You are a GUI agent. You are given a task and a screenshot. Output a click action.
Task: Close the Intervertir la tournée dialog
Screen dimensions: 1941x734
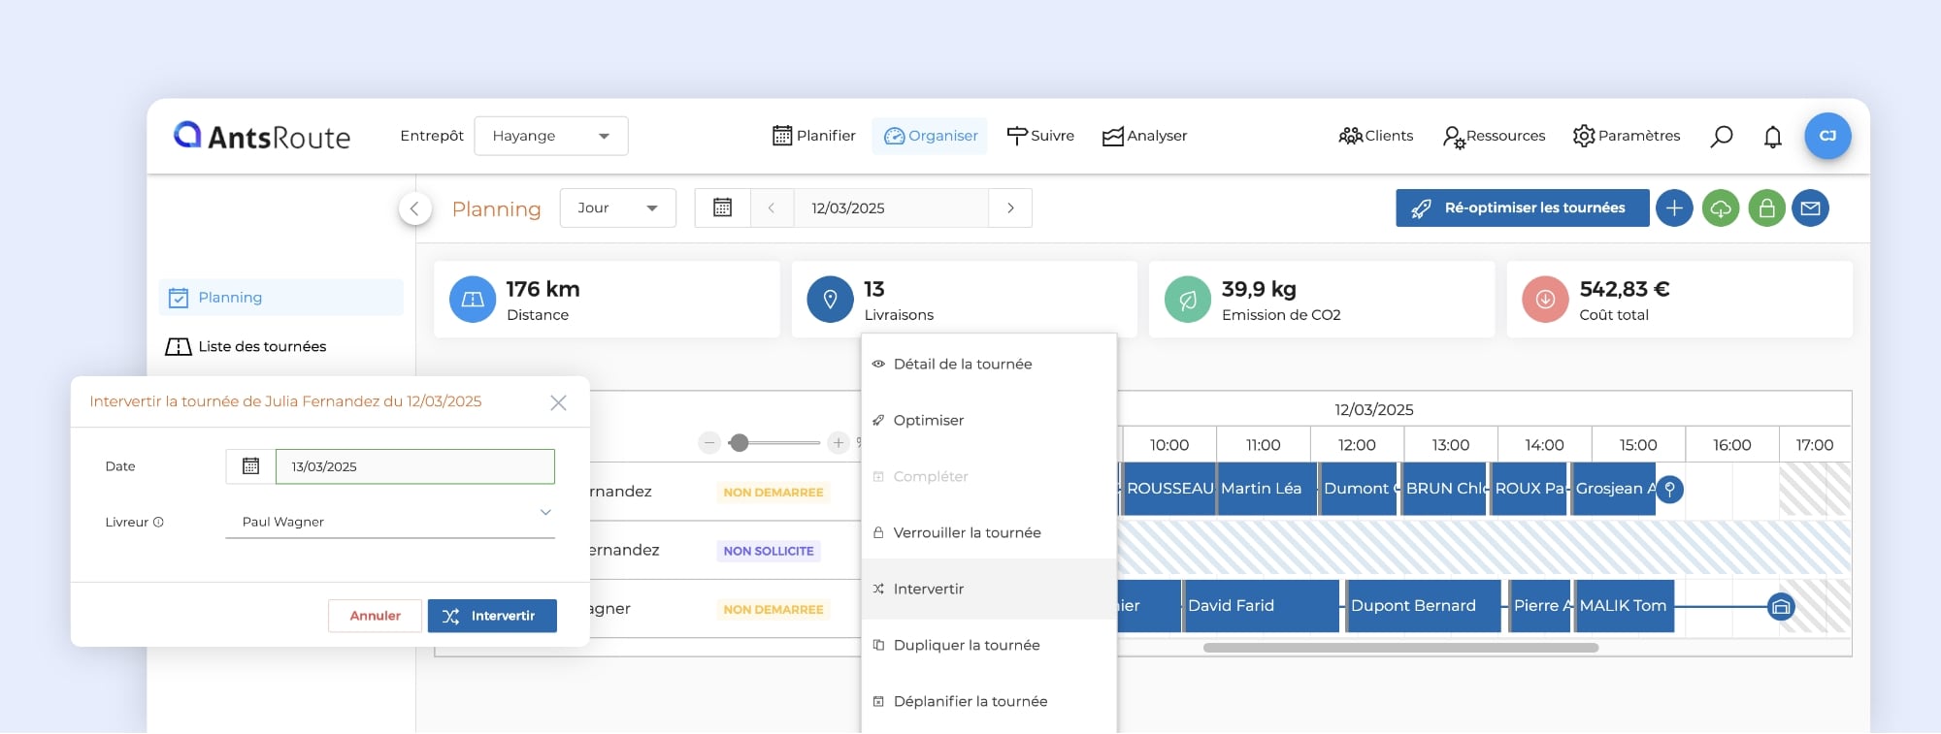[558, 402]
